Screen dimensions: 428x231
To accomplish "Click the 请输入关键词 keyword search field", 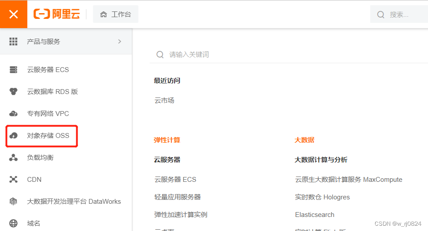I will click(x=289, y=55).
